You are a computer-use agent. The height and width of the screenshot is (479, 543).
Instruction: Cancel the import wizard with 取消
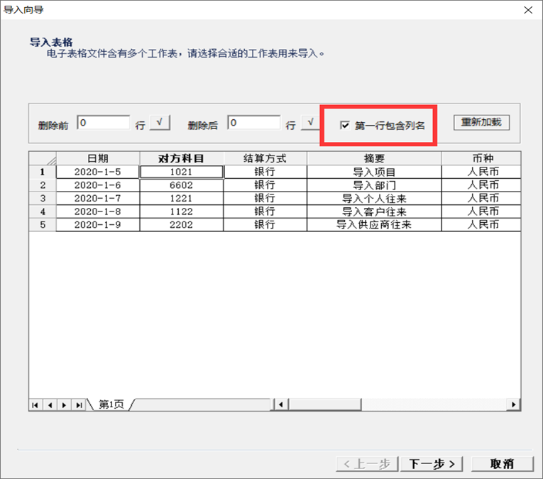point(502,463)
